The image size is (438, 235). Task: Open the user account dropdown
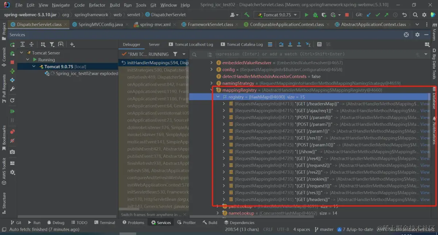click(234, 15)
